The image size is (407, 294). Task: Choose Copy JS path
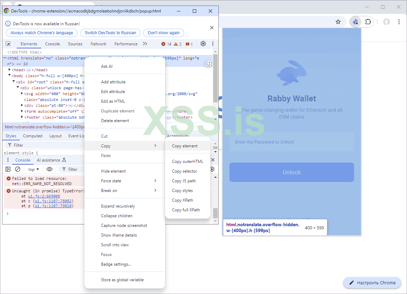tap(188, 181)
